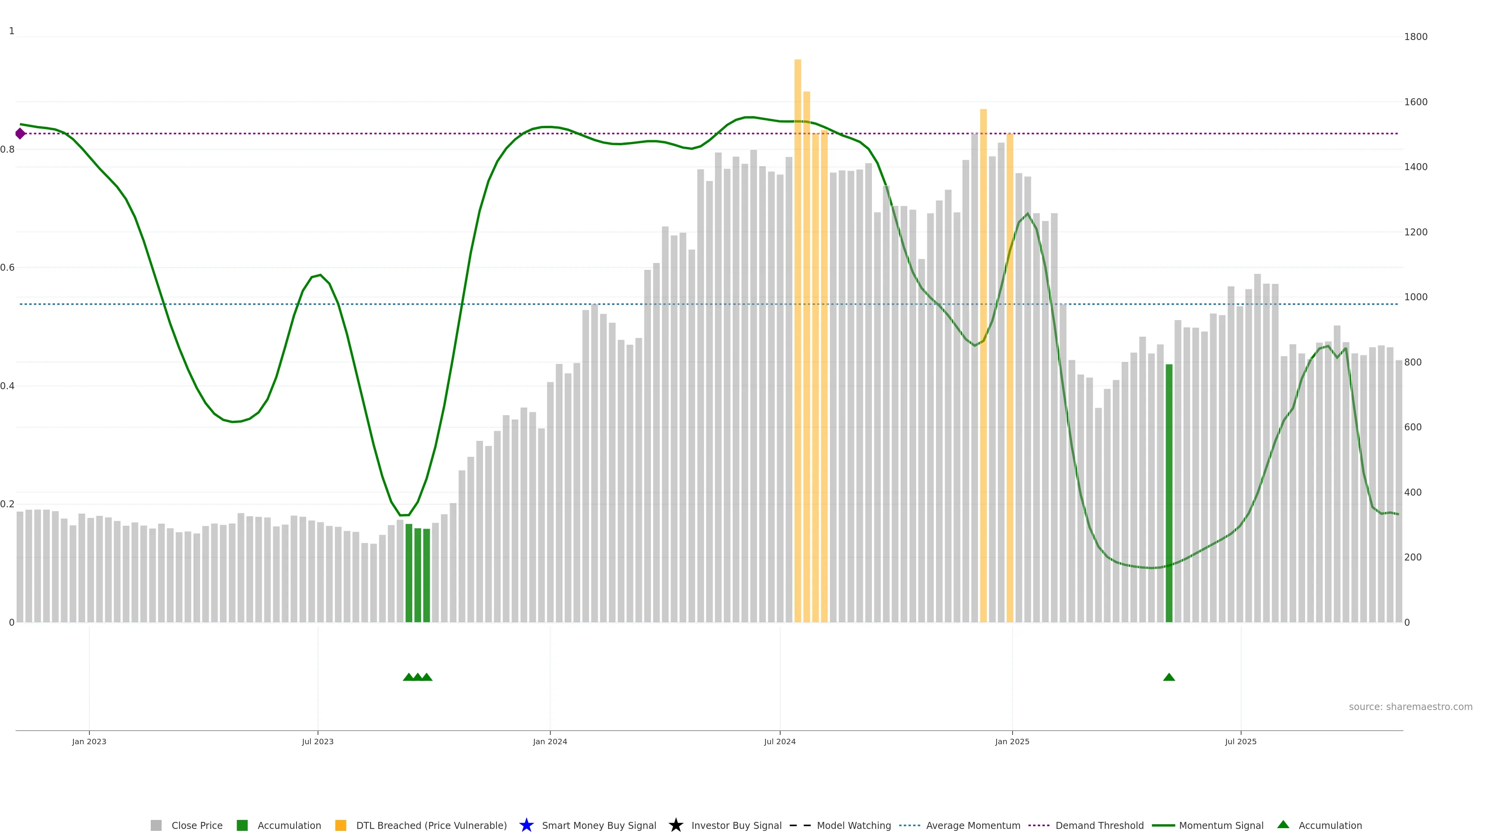Toggle the green Accumulation bar legend square
1492x839 pixels.
pyautogui.click(x=242, y=825)
